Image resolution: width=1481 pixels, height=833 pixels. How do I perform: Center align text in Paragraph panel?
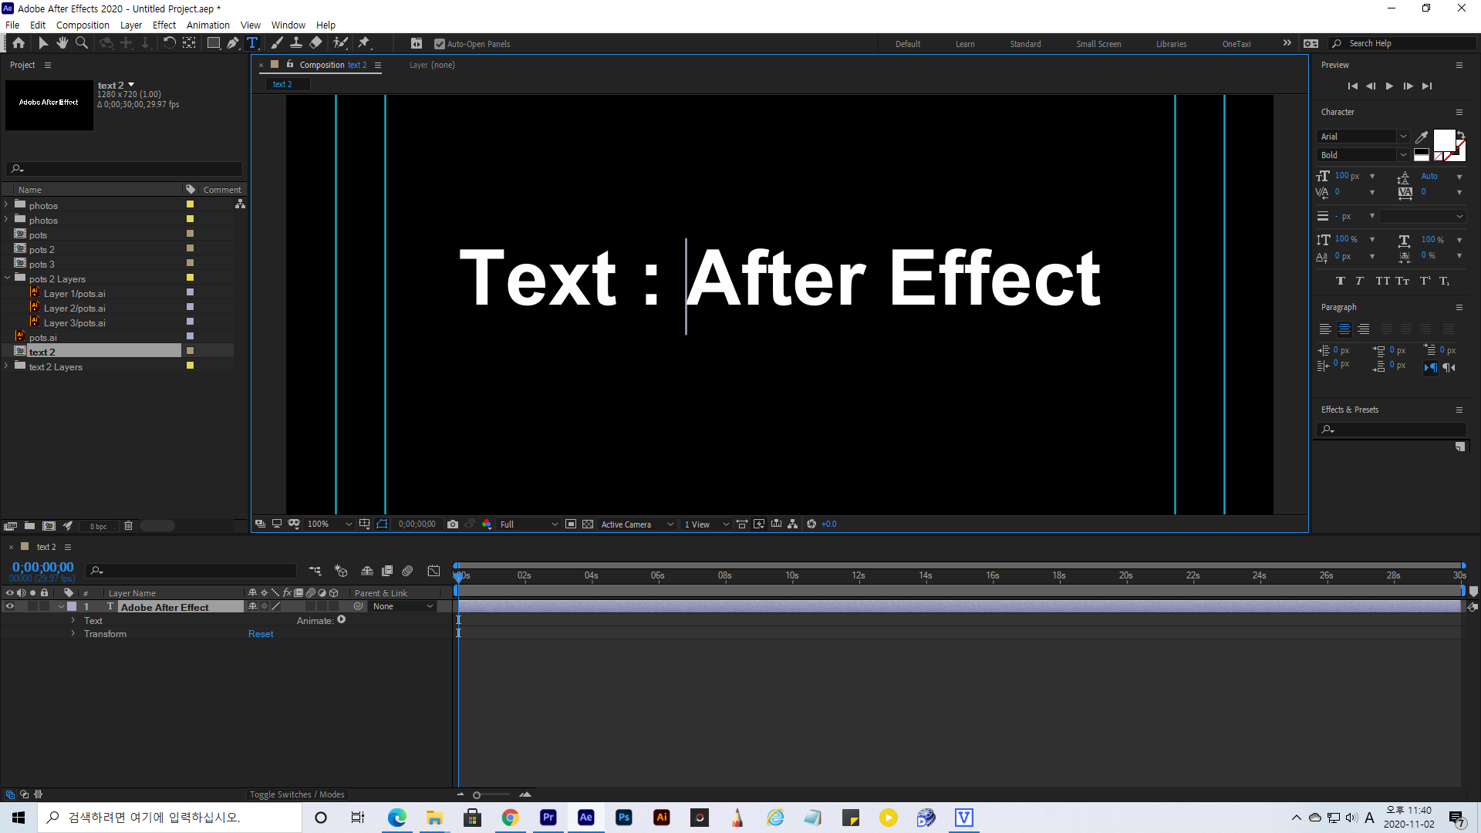click(x=1344, y=329)
